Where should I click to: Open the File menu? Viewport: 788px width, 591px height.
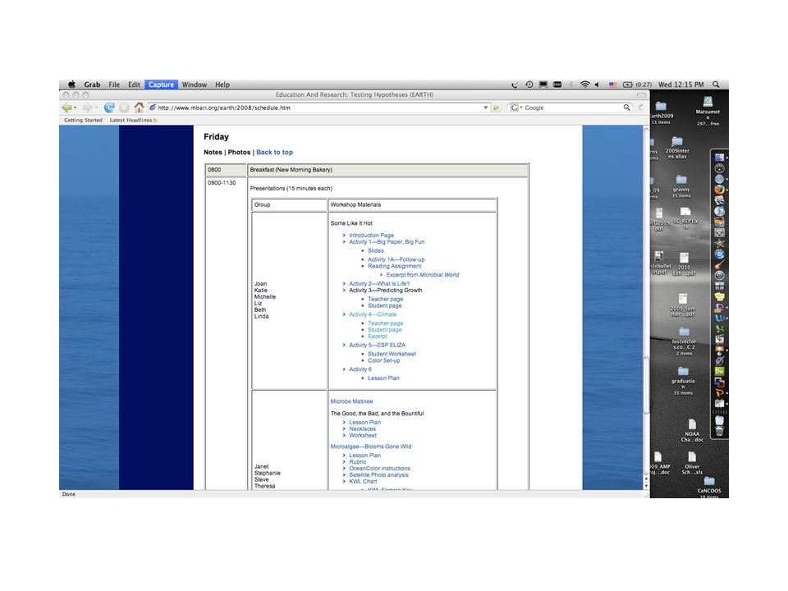[114, 85]
